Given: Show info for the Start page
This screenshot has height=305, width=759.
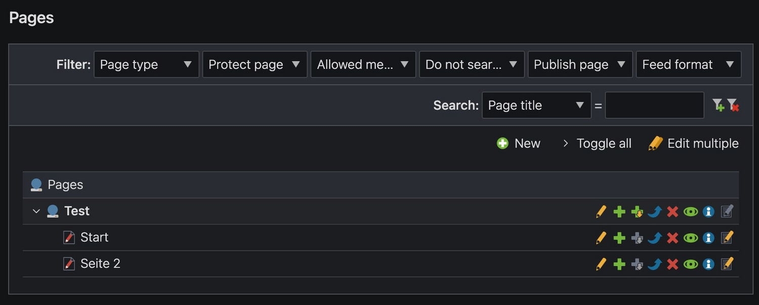Looking at the screenshot, I should (x=708, y=238).
